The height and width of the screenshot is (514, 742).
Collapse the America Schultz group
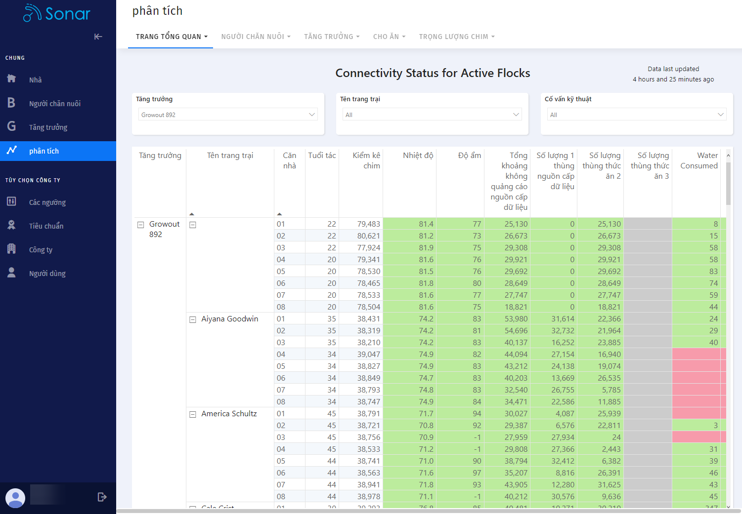(193, 414)
